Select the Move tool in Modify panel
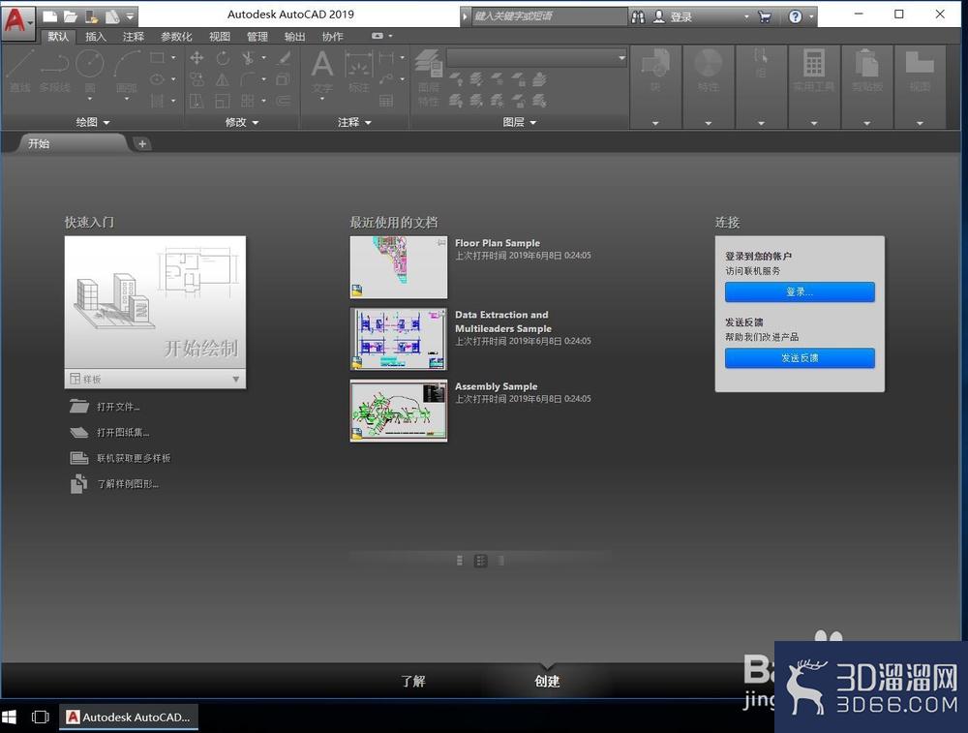This screenshot has width=968, height=733. click(197, 58)
